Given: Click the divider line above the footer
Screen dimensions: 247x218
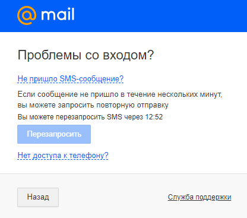Looking at the screenshot, I should tap(123, 174).
